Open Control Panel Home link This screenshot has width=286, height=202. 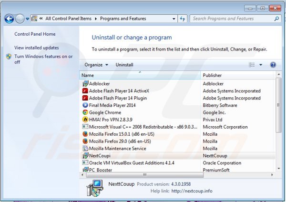pyautogui.click(x=35, y=34)
